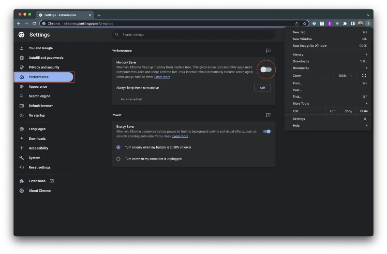387x254 pixels.
Task: Open the Extensions puzzle piece icon
Action: [345, 23]
